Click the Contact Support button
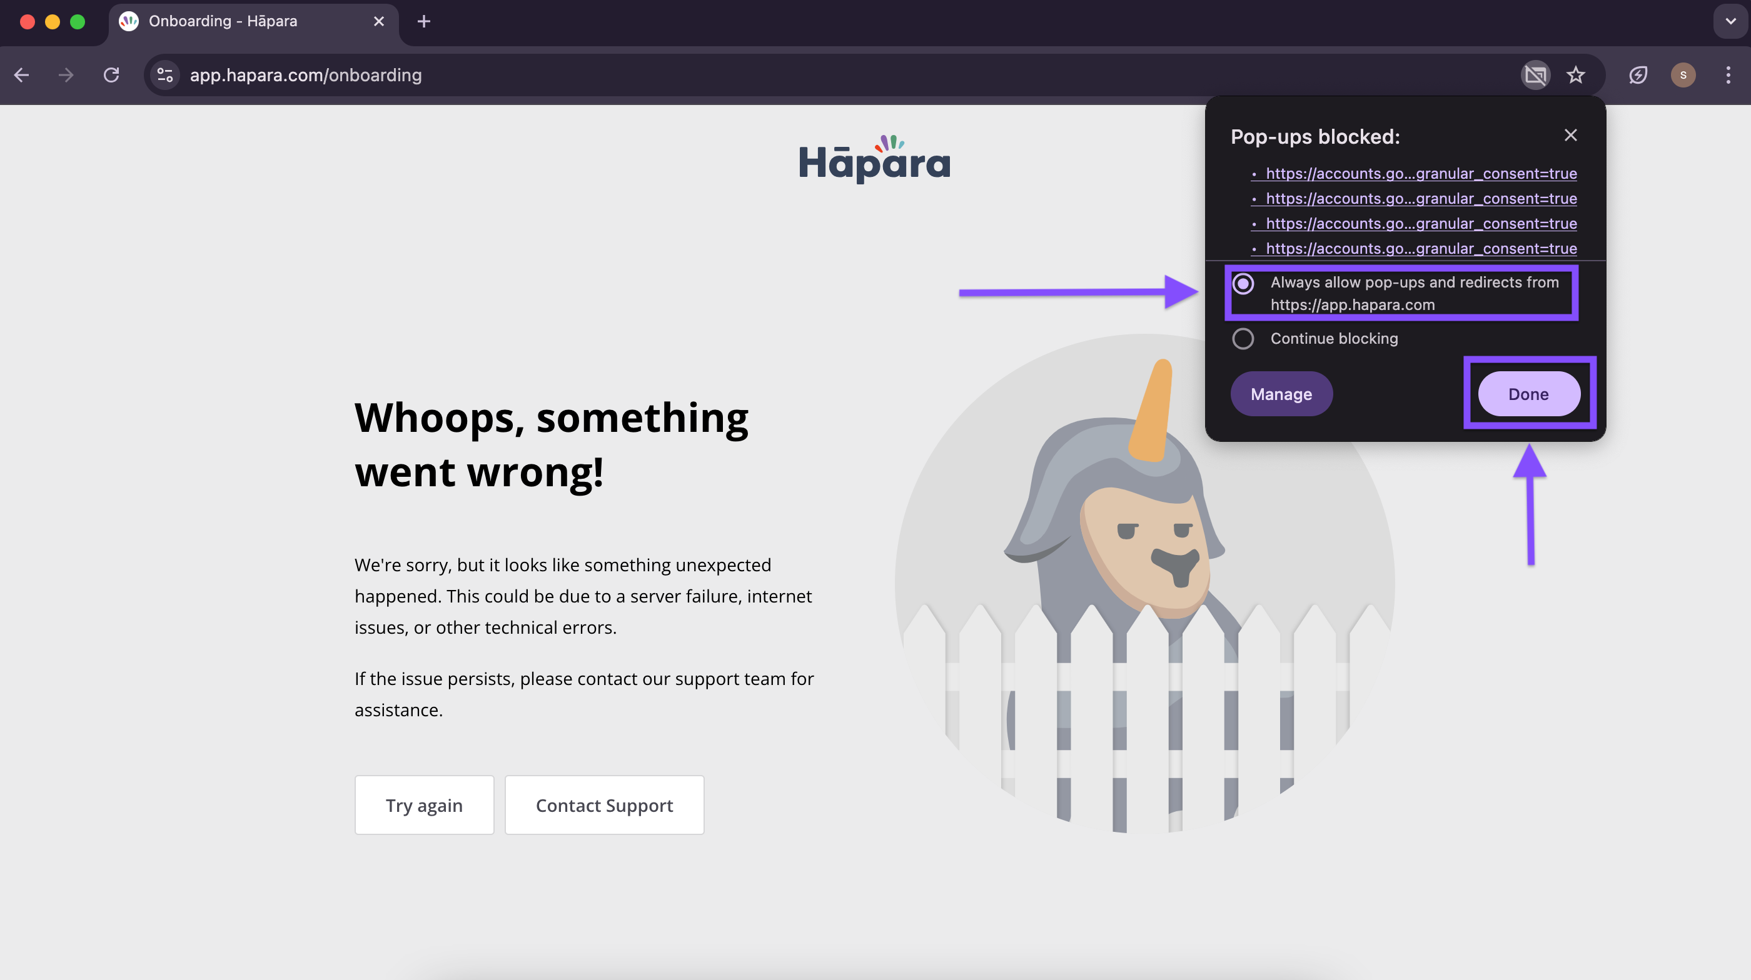 tap(604, 805)
